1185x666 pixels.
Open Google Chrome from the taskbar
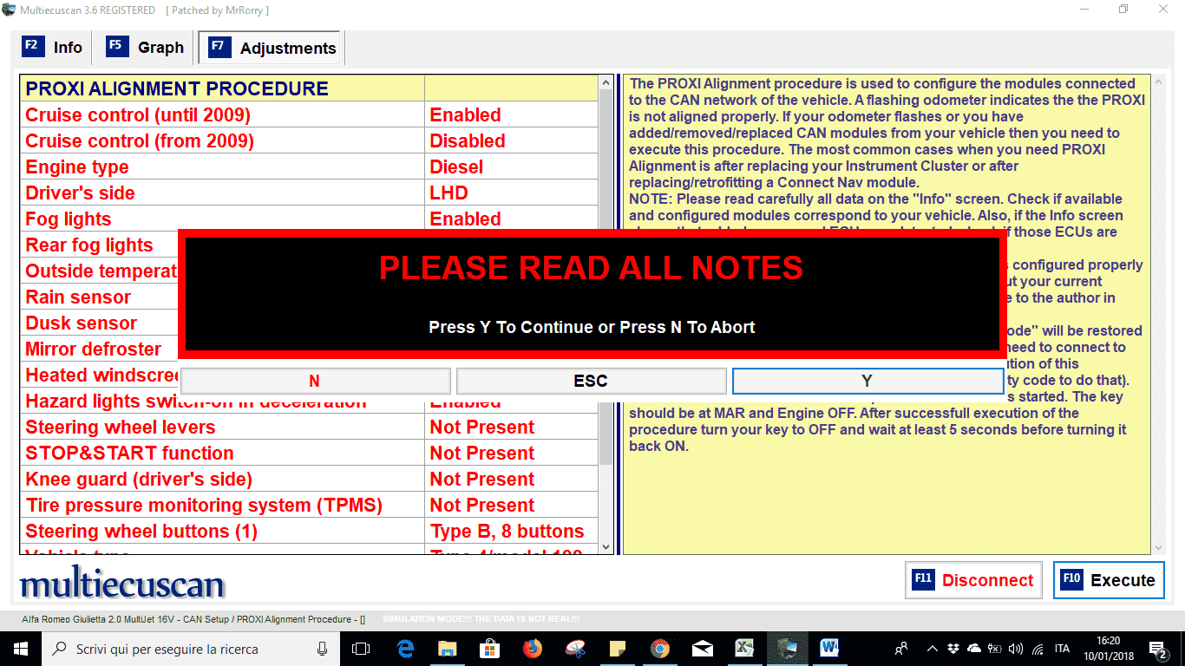tap(660, 649)
